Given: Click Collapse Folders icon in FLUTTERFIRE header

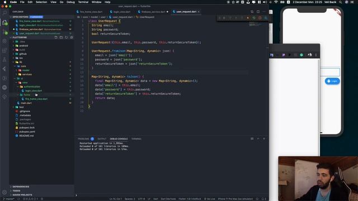Looking at the screenshot, I should pyautogui.click(x=72, y=37).
